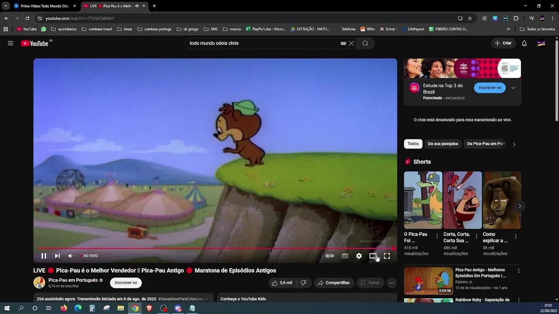Bookmark this page with the star
The image size is (559, 314).
click(470, 18)
